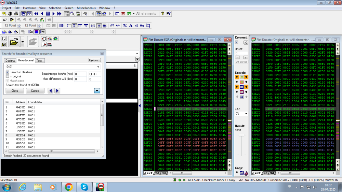This screenshot has height=192, width=342.
Task: Click the green P filter icon
Action: [x=129, y=14]
